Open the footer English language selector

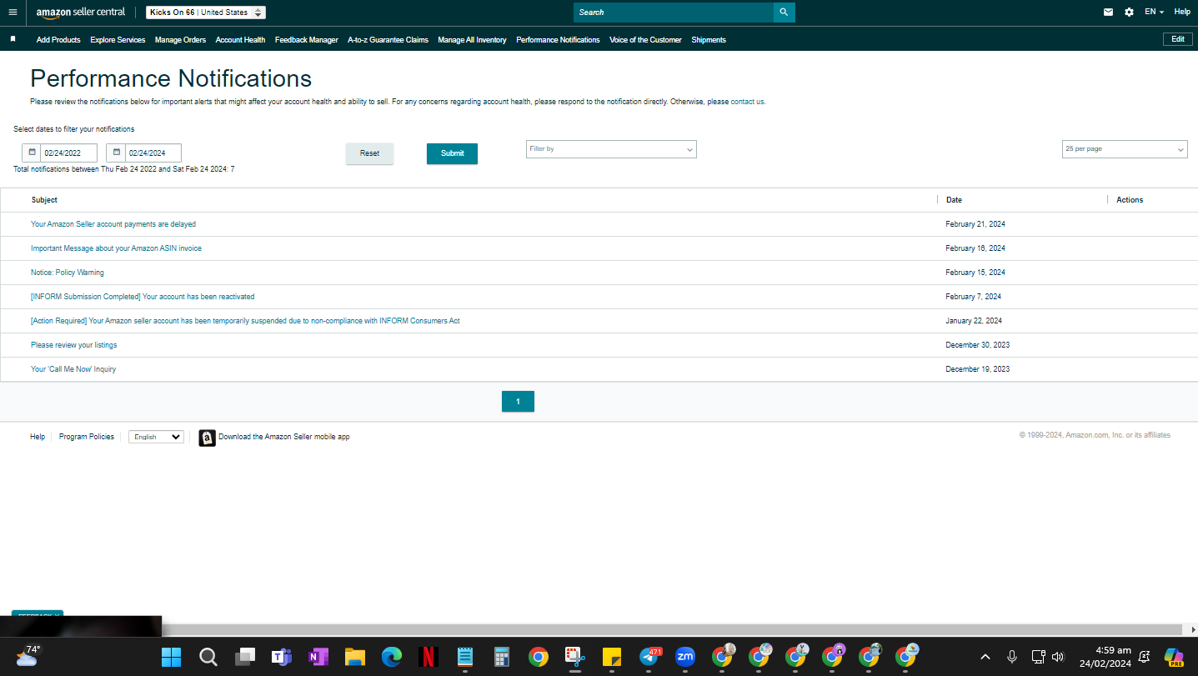tap(156, 437)
